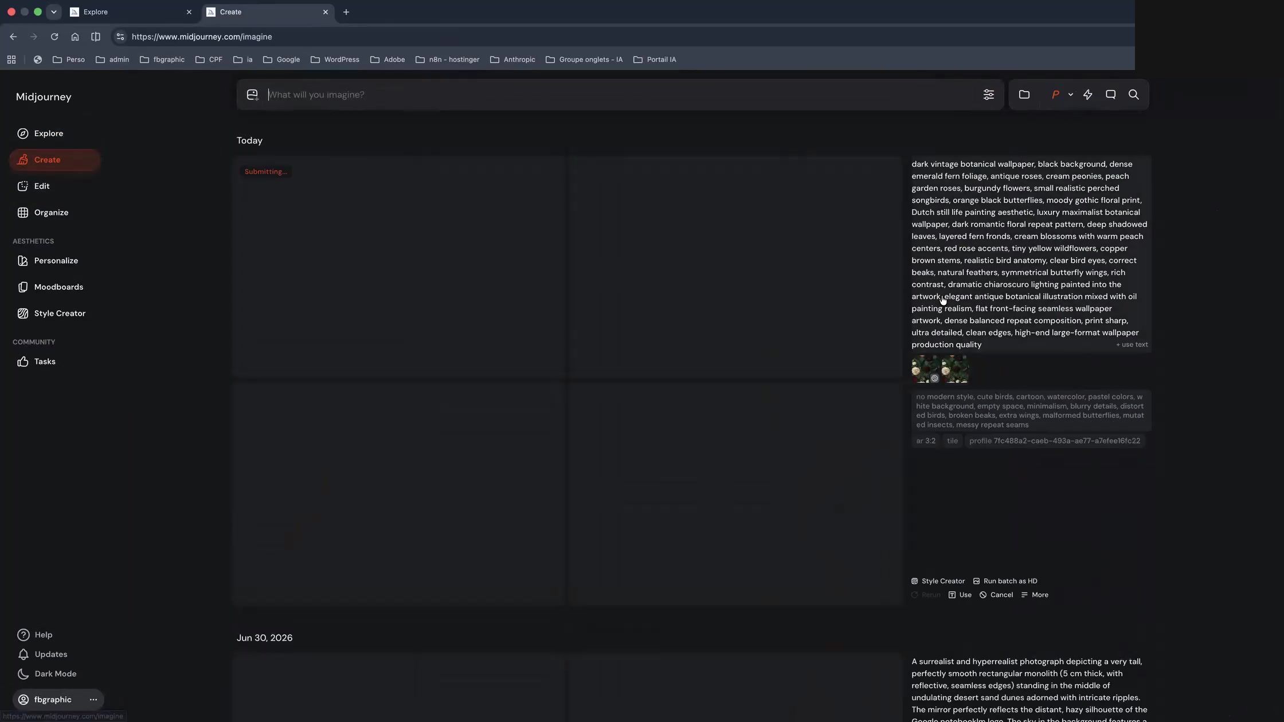This screenshot has width=1284, height=722.
Task: Open the Anthropic bookmarks folder
Action: point(513,60)
